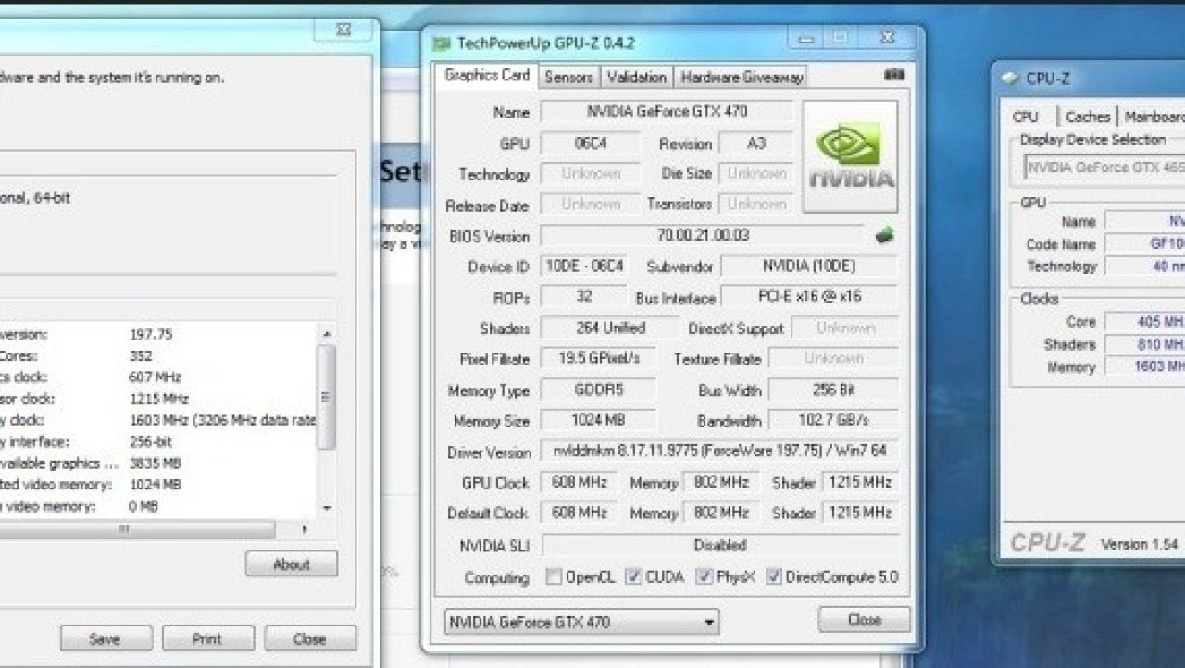This screenshot has height=668, width=1185.
Task: Select CPU-Z Shaders clock field 810 MHz
Action: 1145,344
